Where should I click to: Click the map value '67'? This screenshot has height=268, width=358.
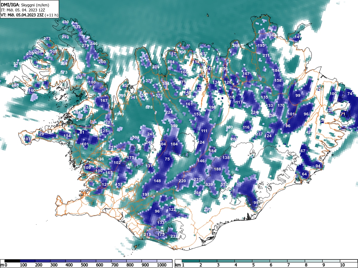click(x=303, y=151)
